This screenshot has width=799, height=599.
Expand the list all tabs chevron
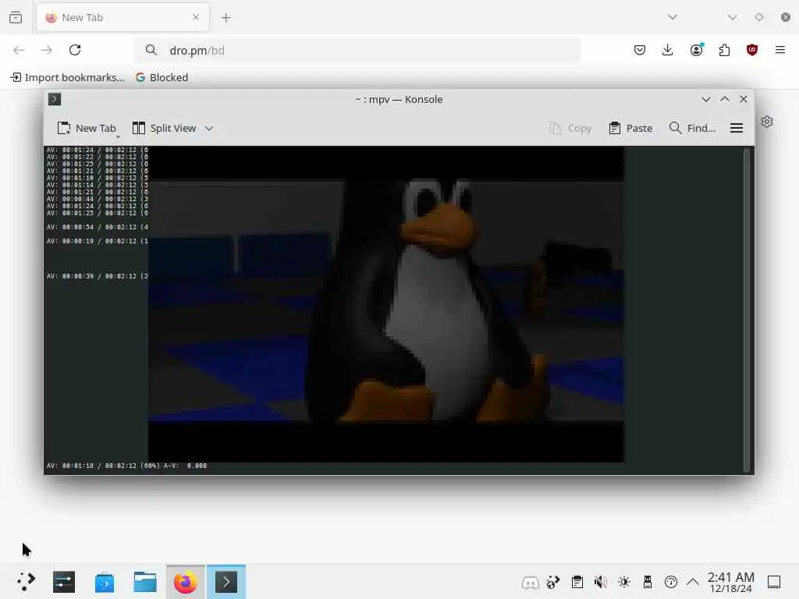[x=673, y=17]
